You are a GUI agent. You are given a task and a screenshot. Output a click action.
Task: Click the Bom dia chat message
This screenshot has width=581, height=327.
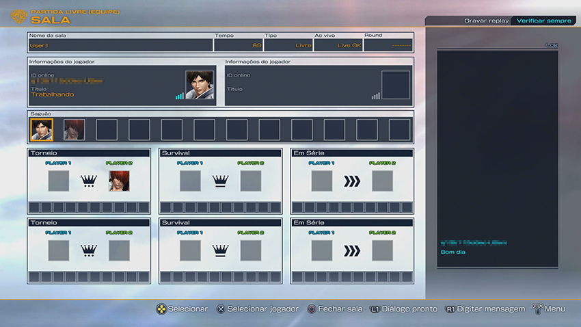452,252
